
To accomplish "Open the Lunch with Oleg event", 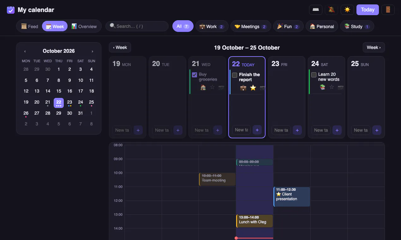I will tap(254, 221).
